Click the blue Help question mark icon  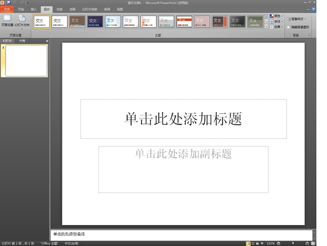pos(313,9)
